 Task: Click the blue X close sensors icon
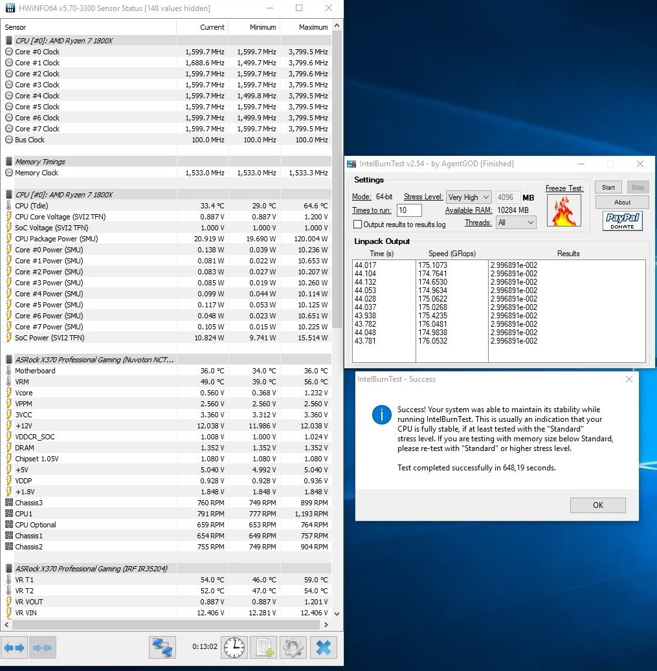click(323, 648)
